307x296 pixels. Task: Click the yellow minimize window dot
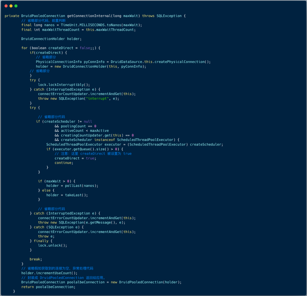(11, 6)
